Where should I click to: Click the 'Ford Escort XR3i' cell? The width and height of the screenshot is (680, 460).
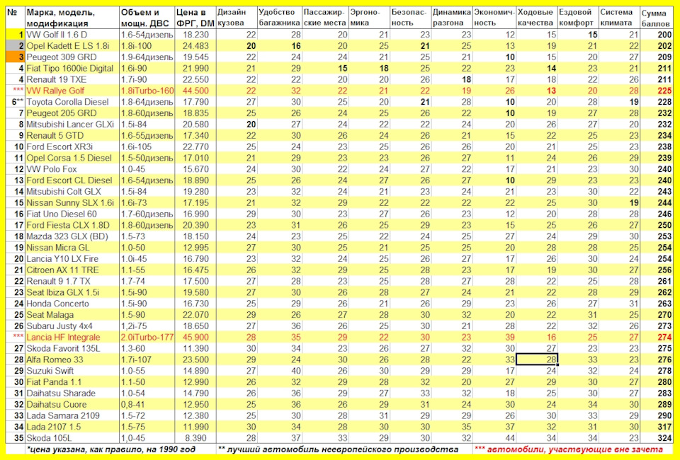[72, 146]
